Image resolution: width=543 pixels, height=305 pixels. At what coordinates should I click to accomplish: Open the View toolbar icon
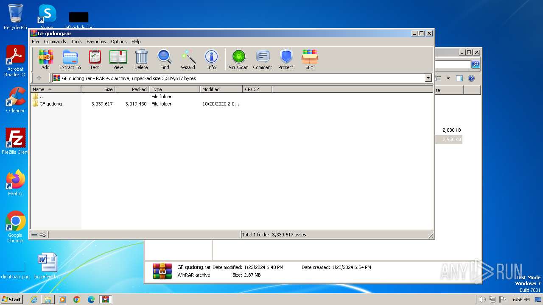coord(118,60)
